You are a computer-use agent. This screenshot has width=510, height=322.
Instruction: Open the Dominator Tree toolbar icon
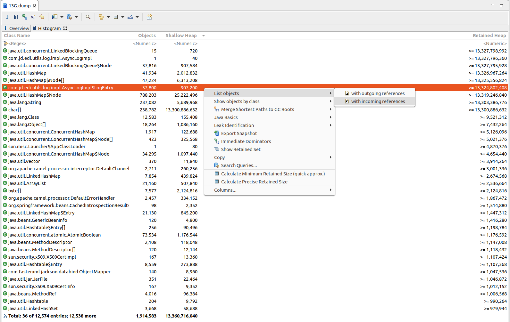pos(25,17)
